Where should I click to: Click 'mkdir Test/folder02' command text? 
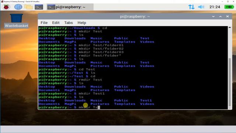click(101, 49)
